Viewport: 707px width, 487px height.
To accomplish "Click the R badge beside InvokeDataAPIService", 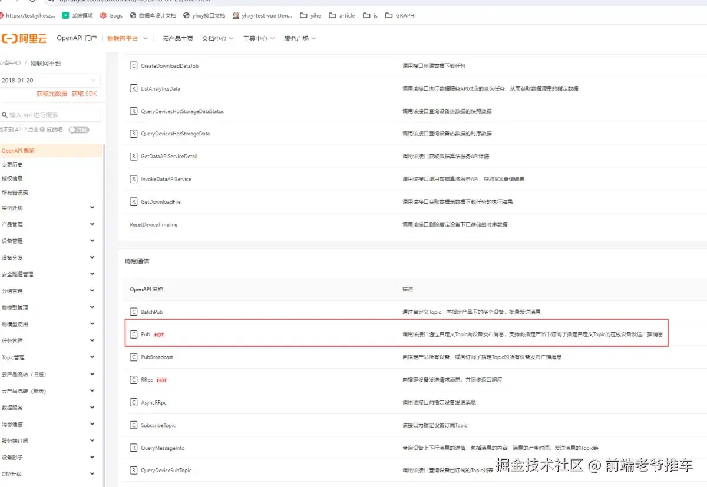I will pyautogui.click(x=134, y=179).
